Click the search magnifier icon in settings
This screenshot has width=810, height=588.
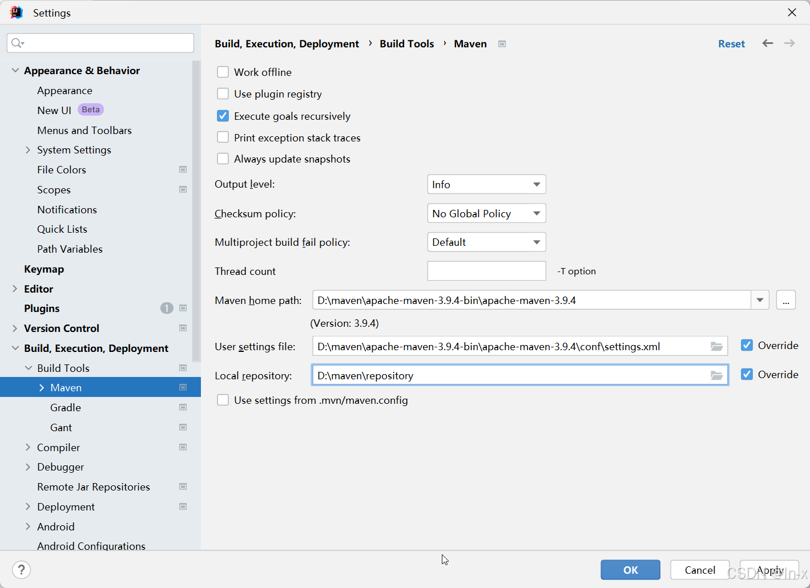(x=17, y=43)
